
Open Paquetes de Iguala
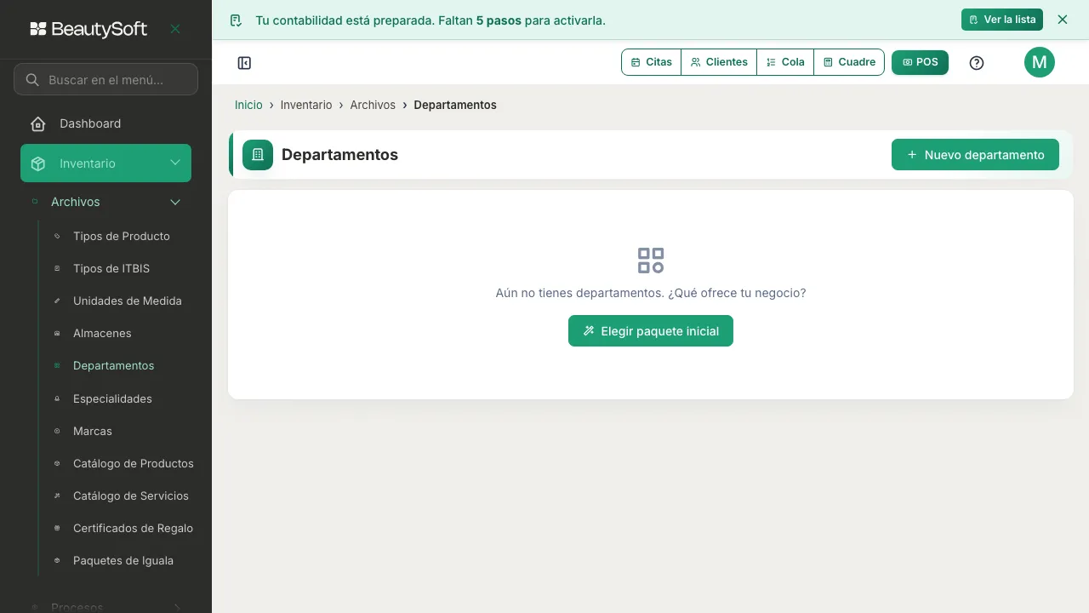pos(123,561)
